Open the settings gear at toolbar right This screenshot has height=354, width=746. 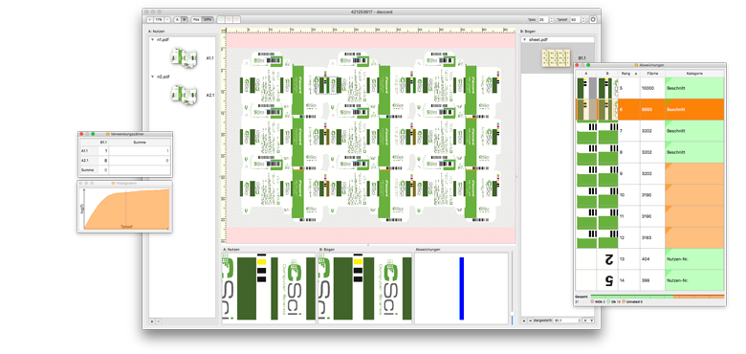(593, 19)
